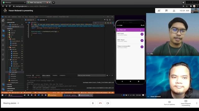Leave the call with the red hang-up button
199x111 pixels.
click(100, 103)
